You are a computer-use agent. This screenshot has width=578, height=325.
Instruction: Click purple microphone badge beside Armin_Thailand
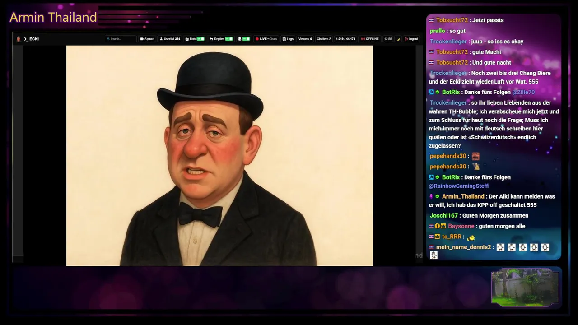[431, 196]
